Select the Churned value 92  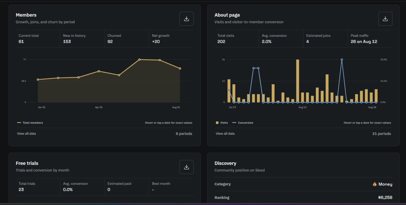[x=110, y=42]
